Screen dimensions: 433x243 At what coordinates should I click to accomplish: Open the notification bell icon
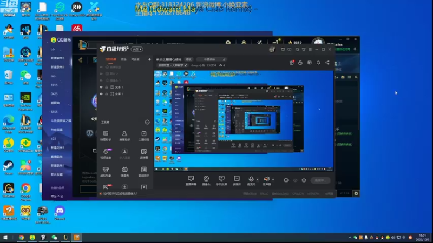[318, 63]
